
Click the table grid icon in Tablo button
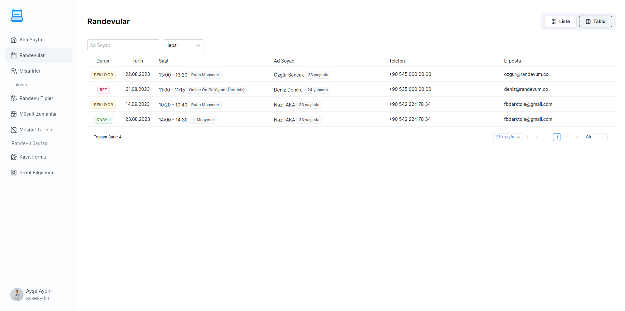[x=588, y=21]
